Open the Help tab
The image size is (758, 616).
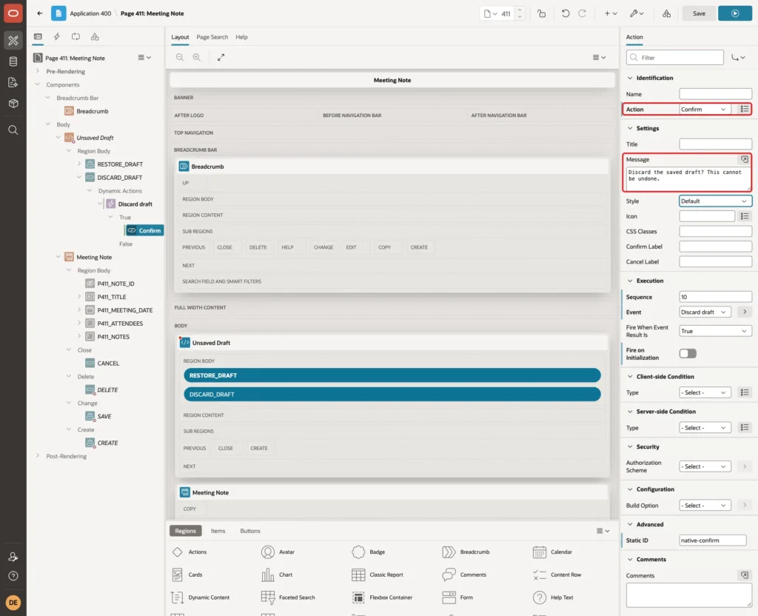point(241,37)
